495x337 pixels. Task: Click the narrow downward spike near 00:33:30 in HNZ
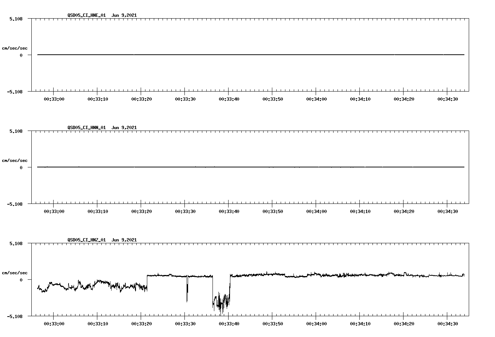[x=187, y=289]
